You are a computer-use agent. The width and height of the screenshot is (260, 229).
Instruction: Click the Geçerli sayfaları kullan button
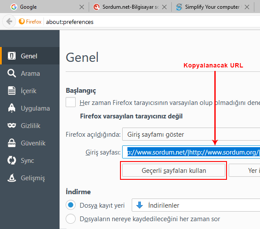point(173,170)
